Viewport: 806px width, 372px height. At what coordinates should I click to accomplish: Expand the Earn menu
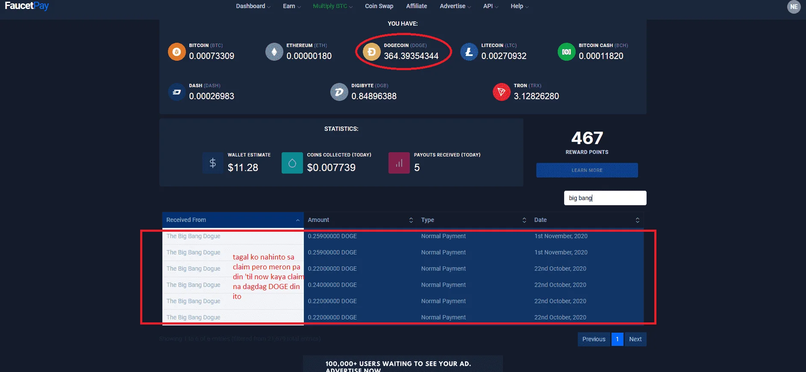point(292,6)
